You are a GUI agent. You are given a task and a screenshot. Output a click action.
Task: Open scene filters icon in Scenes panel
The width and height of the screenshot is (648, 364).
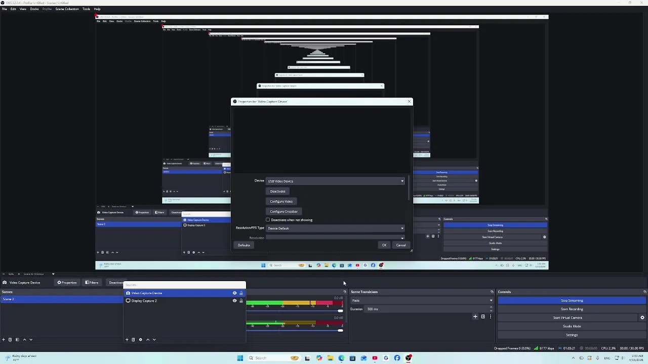pos(17,340)
